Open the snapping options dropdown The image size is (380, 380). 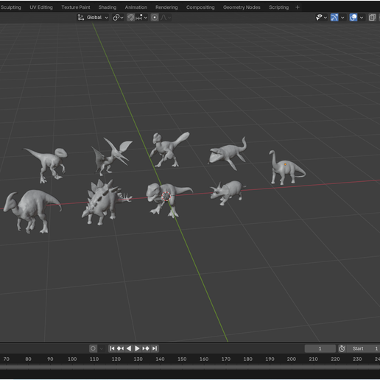pyautogui.click(x=141, y=18)
